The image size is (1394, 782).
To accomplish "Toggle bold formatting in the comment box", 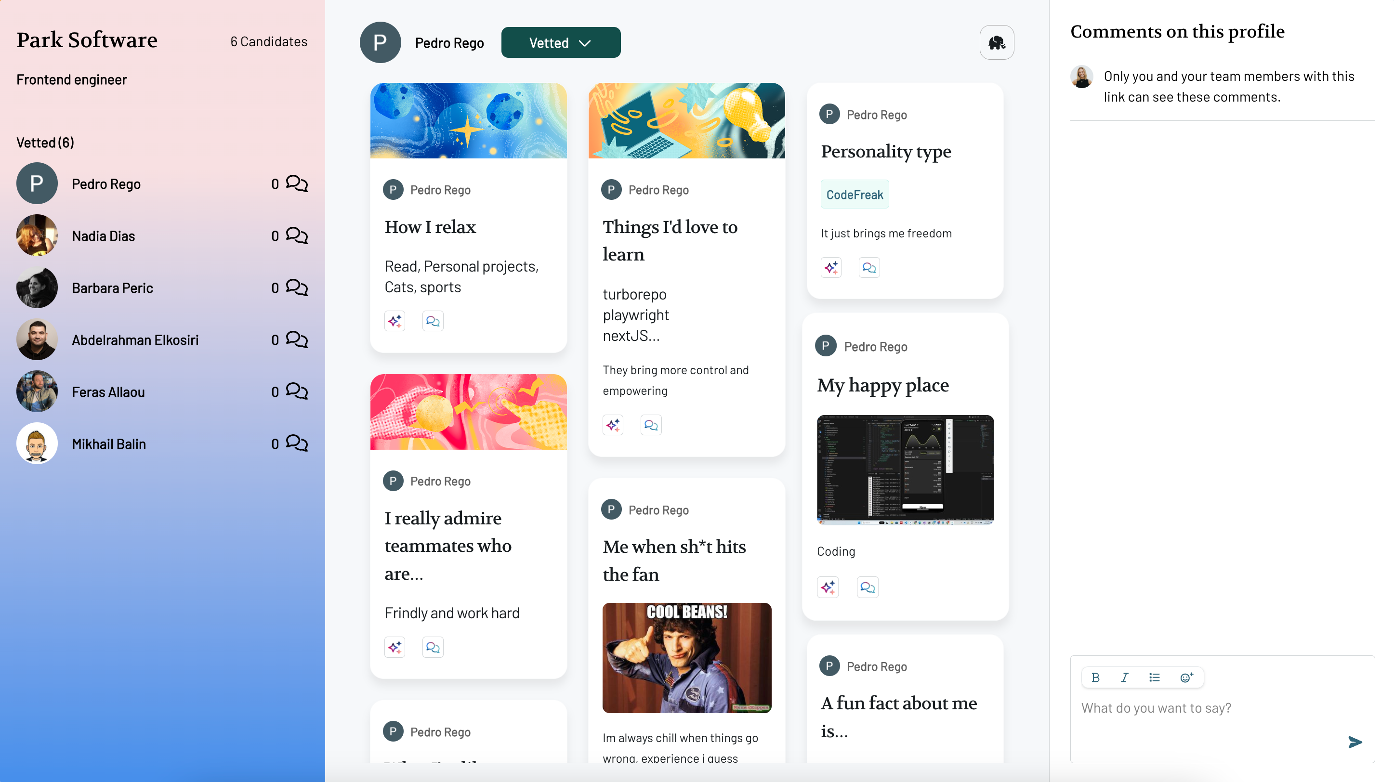I will coord(1095,678).
